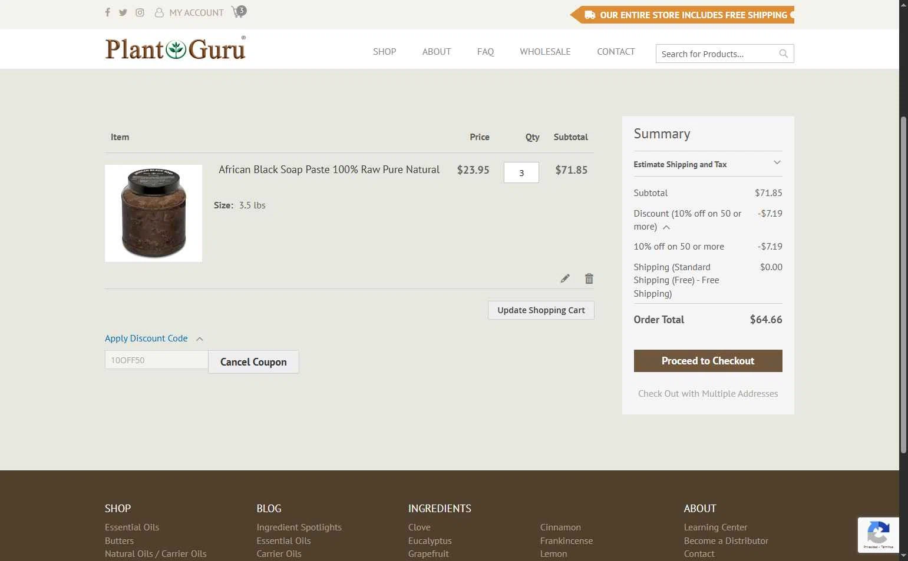The height and width of the screenshot is (561, 908).
Task: Open Natural Oils / Carrier Oils link
Action: 156,554
